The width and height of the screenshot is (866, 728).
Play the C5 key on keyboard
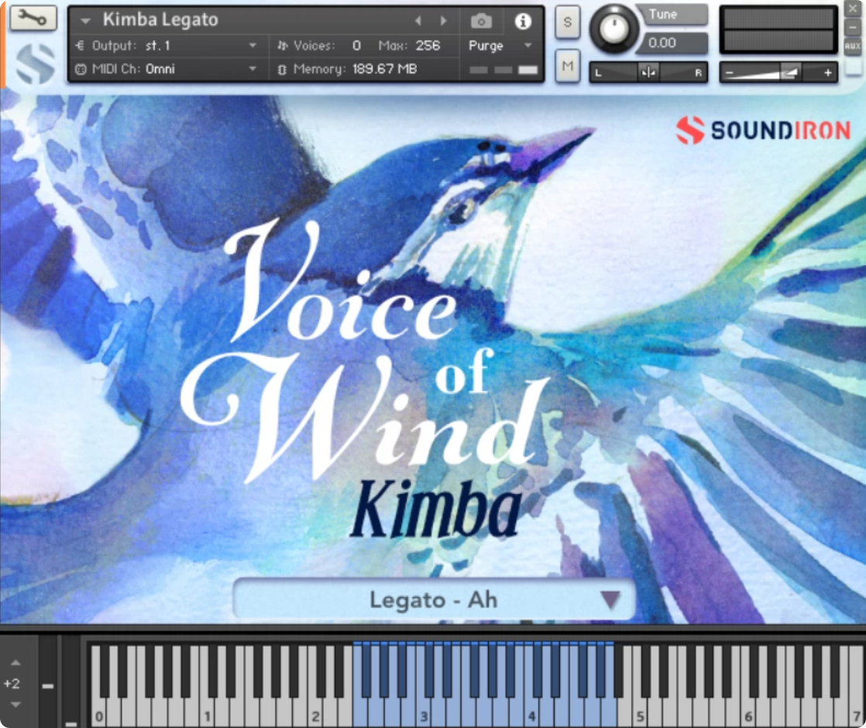click(640, 713)
